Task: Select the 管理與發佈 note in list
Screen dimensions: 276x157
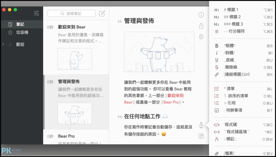Action: pyautogui.click(x=76, y=102)
